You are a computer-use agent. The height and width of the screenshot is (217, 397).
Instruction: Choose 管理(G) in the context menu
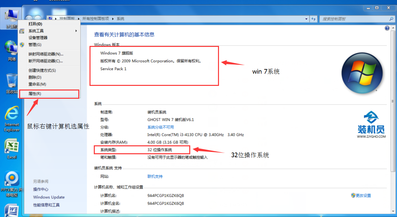[49, 45]
